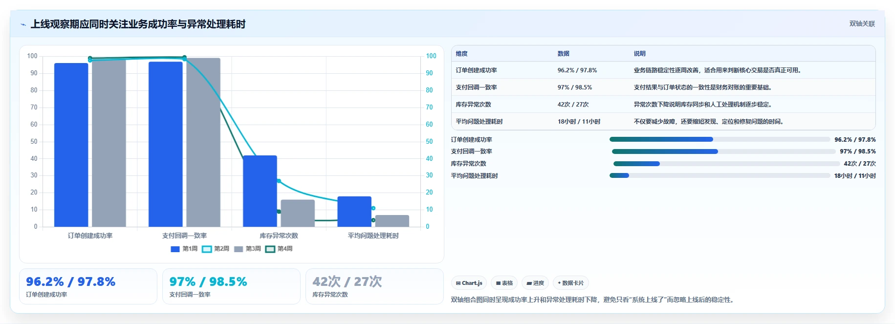This screenshot has height=324, width=895.
Task: Select the 订单创建成功率 row in the table
Action: [663, 70]
